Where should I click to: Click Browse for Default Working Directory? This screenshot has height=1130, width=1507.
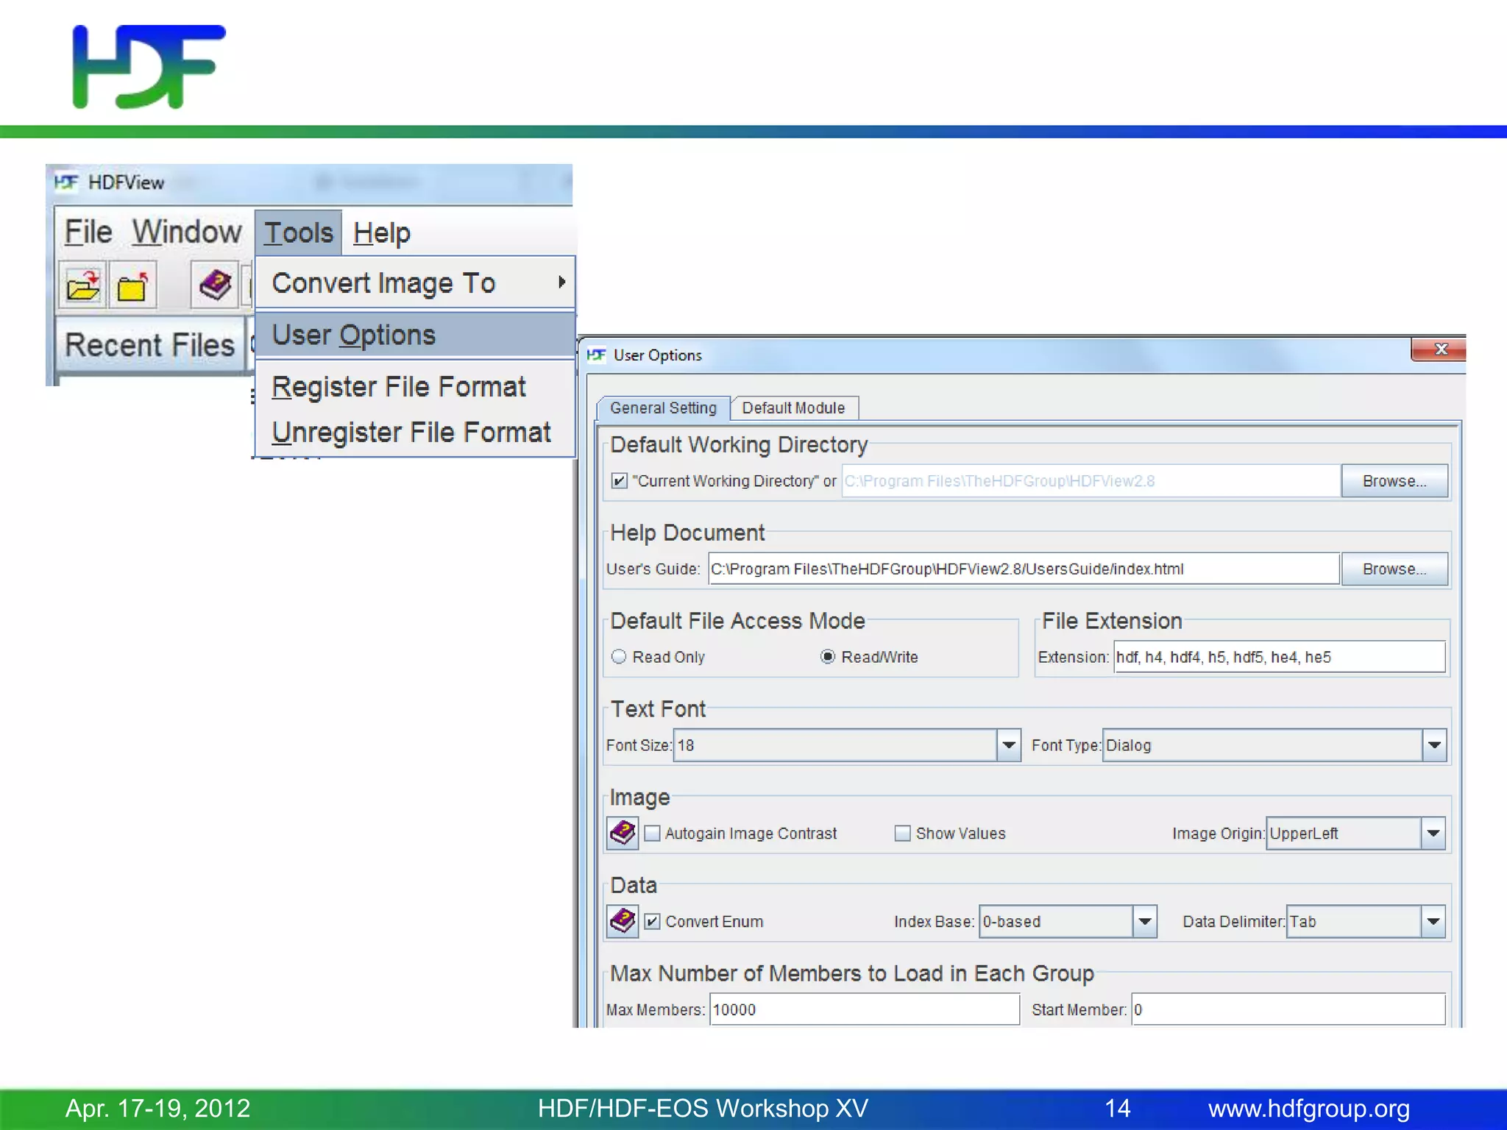coord(1394,481)
